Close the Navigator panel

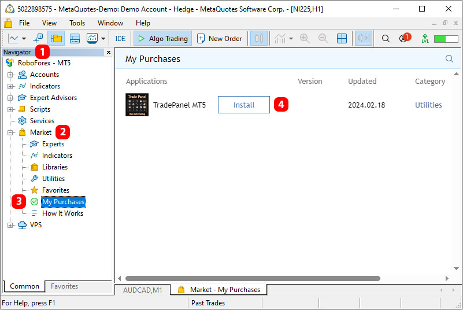[109, 52]
